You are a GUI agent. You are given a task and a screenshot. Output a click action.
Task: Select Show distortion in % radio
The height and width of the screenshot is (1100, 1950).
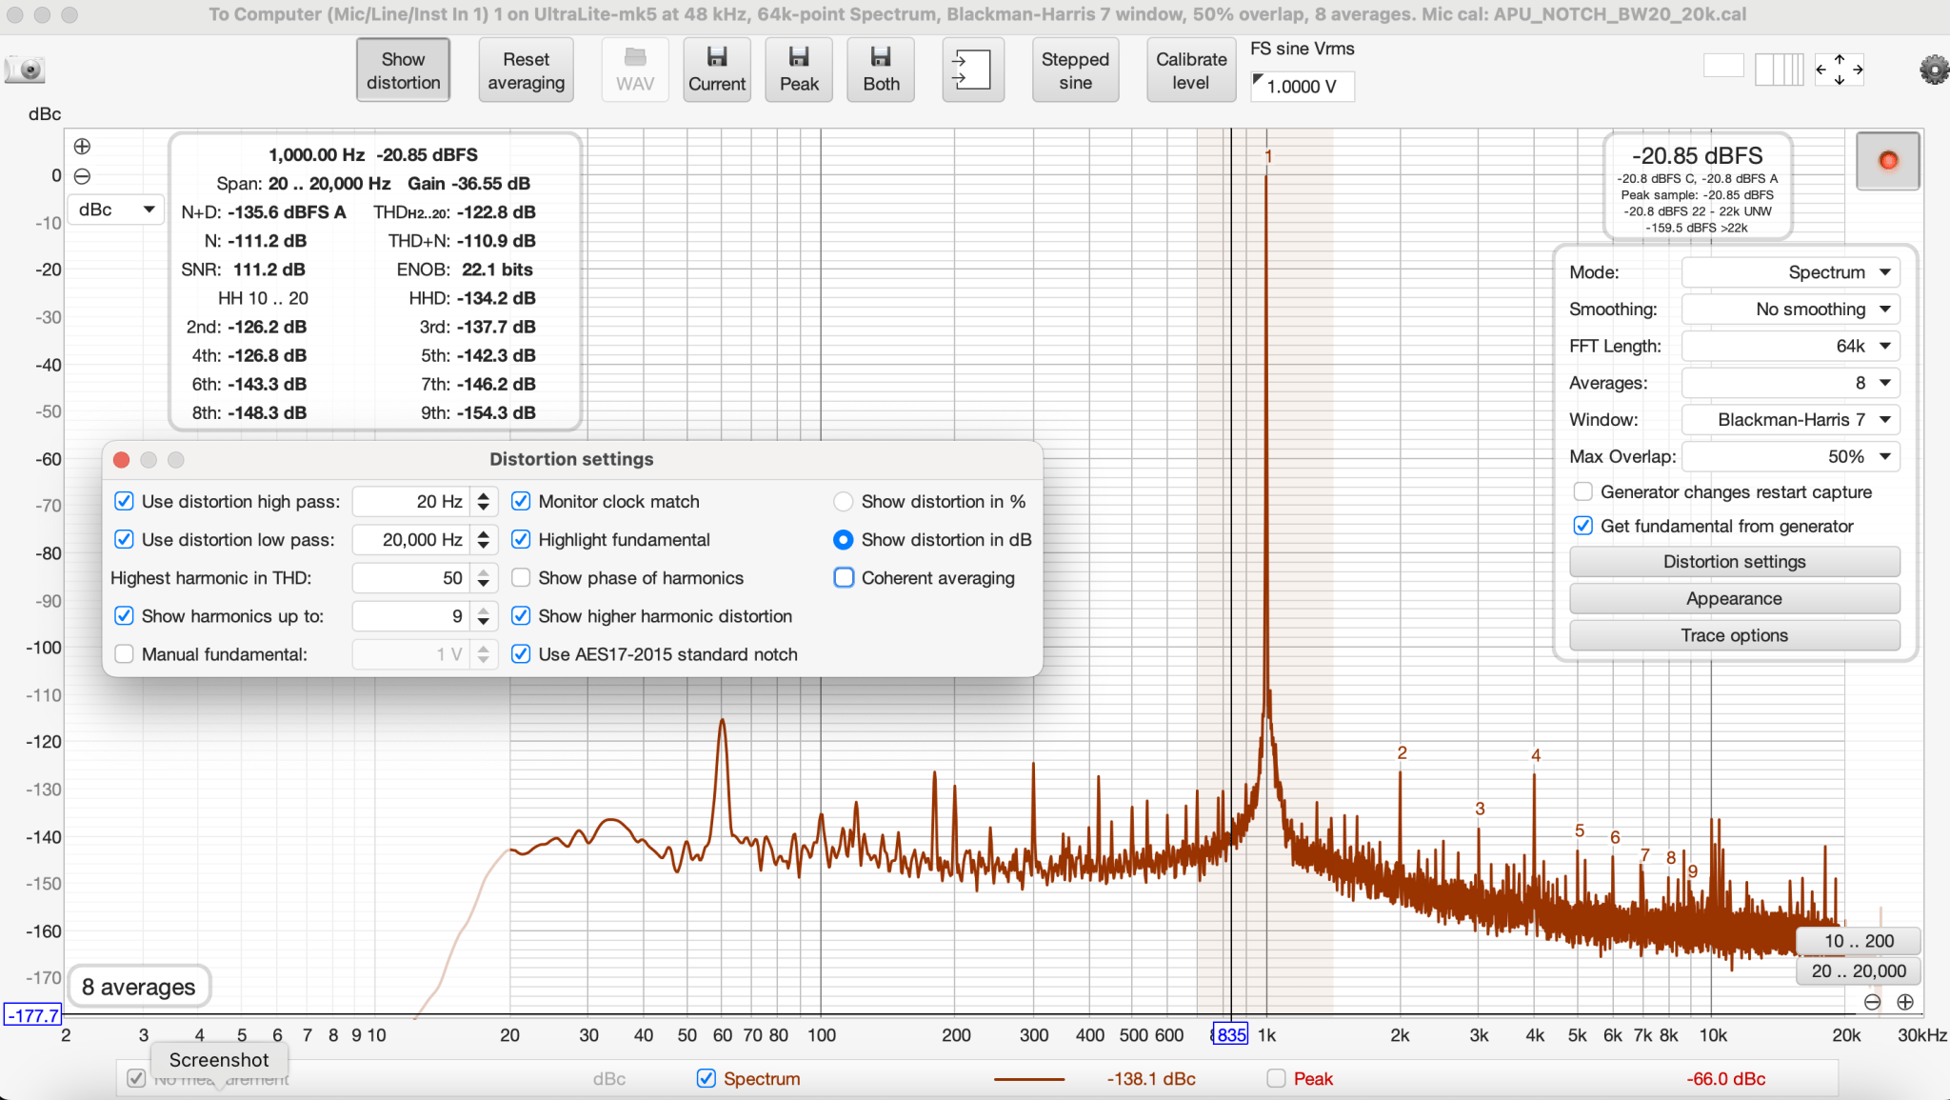click(843, 501)
